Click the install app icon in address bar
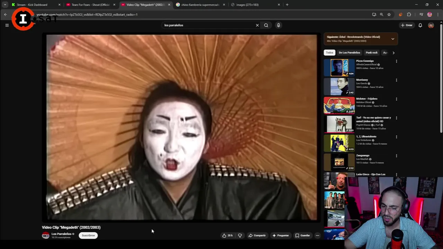This screenshot has width=443, height=249. (374, 15)
